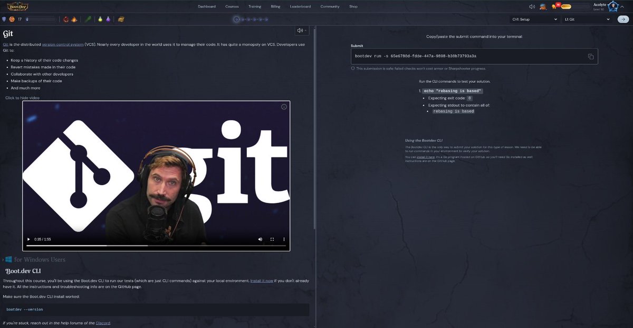The height and width of the screenshot is (328, 633).
Task: Click the purple potion icon
Action: 108,19
